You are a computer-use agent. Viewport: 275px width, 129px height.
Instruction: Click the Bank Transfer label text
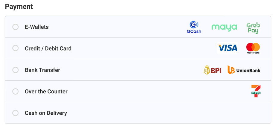pyautogui.click(x=42, y=70)
